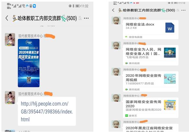189x133 pixels.
Task: Tap sender avatar beside blue poster image
Action: (10, 39)
